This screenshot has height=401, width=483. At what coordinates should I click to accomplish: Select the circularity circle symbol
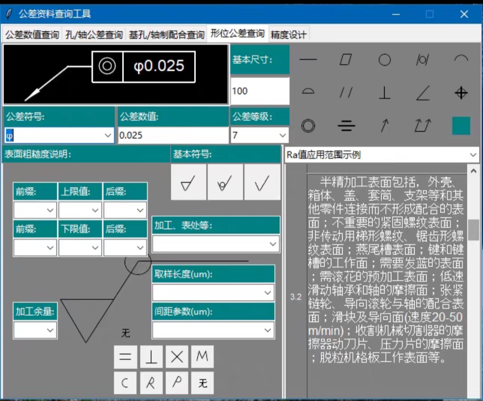pyautogui.click(x=385, y=59)
